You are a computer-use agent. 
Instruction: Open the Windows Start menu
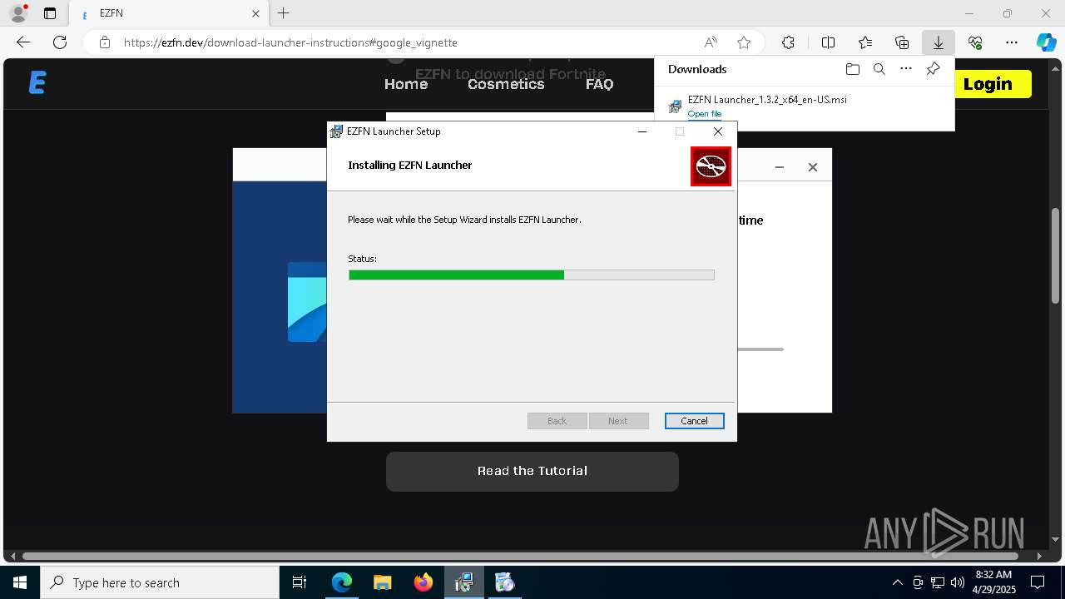[x=20, y=582]
